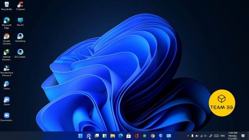Select the Microsoft Edge desktop shortcut
The image size is (249, 140).
(x=7, y=23)
